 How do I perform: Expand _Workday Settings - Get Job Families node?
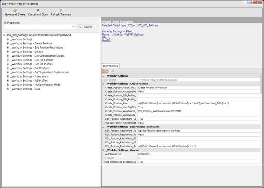click(8, 60)
